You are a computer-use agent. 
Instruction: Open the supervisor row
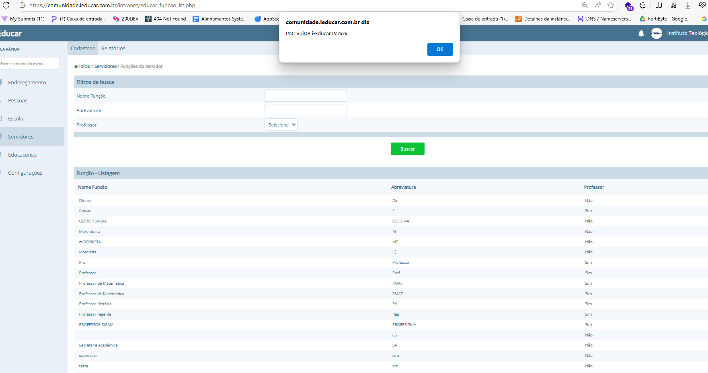(x=88, y=356)
